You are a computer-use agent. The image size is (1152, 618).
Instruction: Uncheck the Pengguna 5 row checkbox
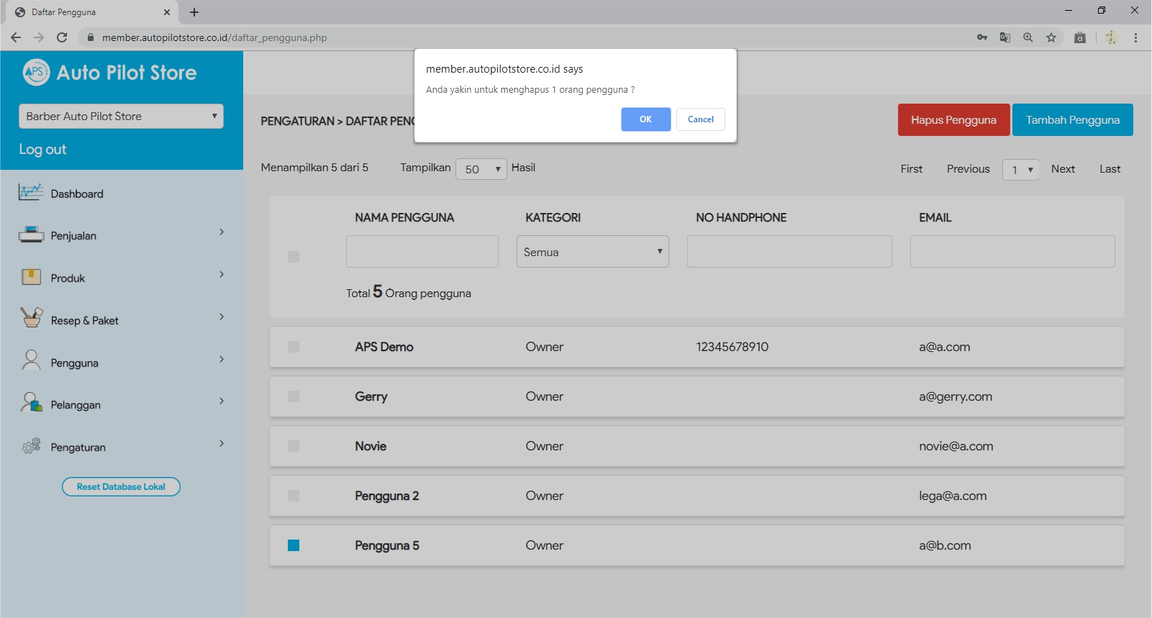pos(294,545)
